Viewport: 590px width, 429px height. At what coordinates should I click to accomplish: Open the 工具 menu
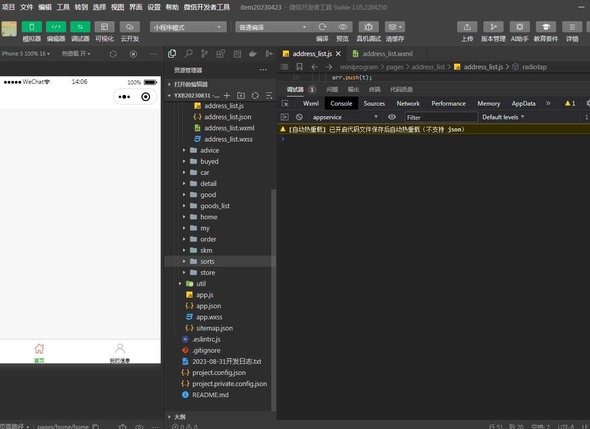63,7
